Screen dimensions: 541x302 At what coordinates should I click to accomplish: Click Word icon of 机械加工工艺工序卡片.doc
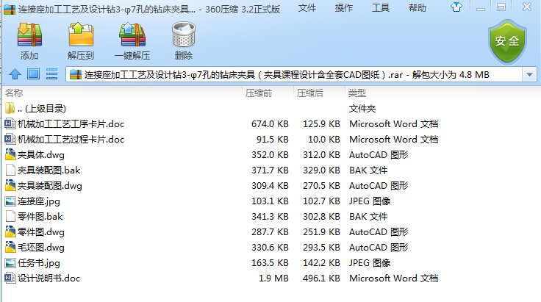coord(10,123)
